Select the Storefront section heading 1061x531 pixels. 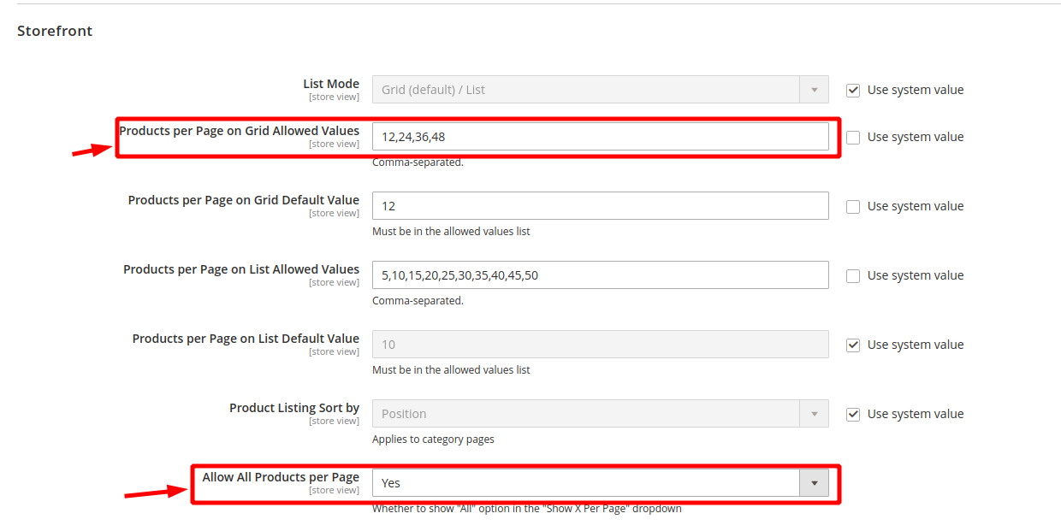click(x=55, y=31)
